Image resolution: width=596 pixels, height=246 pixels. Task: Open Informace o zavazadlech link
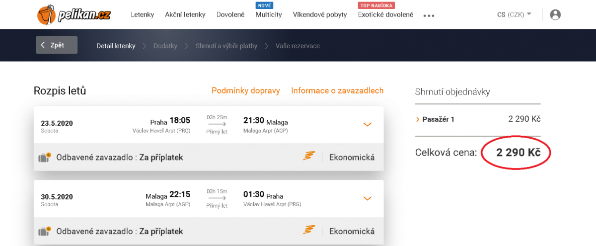(337, 90)
